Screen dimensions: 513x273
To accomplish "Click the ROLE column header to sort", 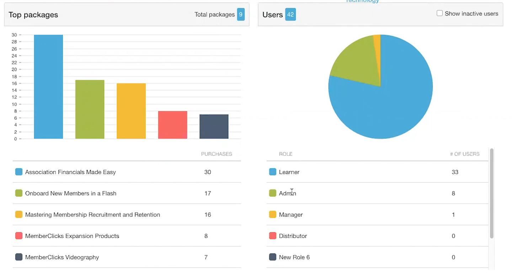I will click(285, 154).
